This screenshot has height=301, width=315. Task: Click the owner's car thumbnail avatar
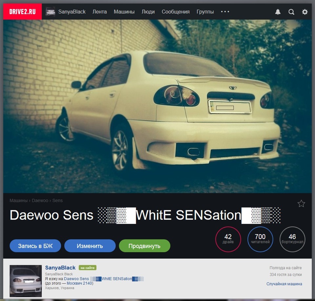coord(26,281)
